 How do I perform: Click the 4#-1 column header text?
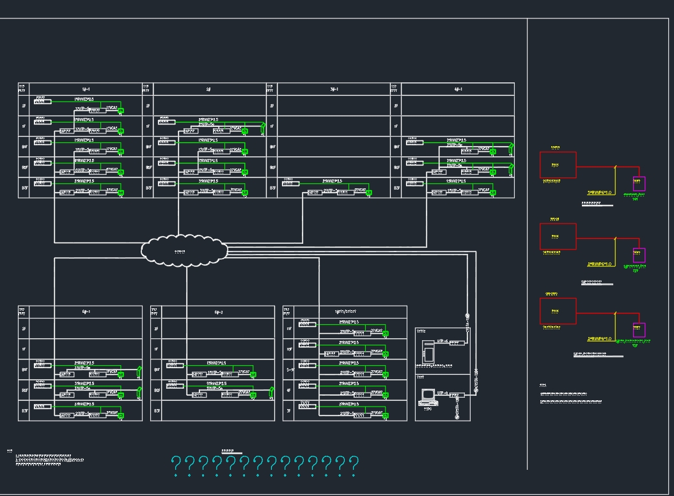(x=458, y=89)
